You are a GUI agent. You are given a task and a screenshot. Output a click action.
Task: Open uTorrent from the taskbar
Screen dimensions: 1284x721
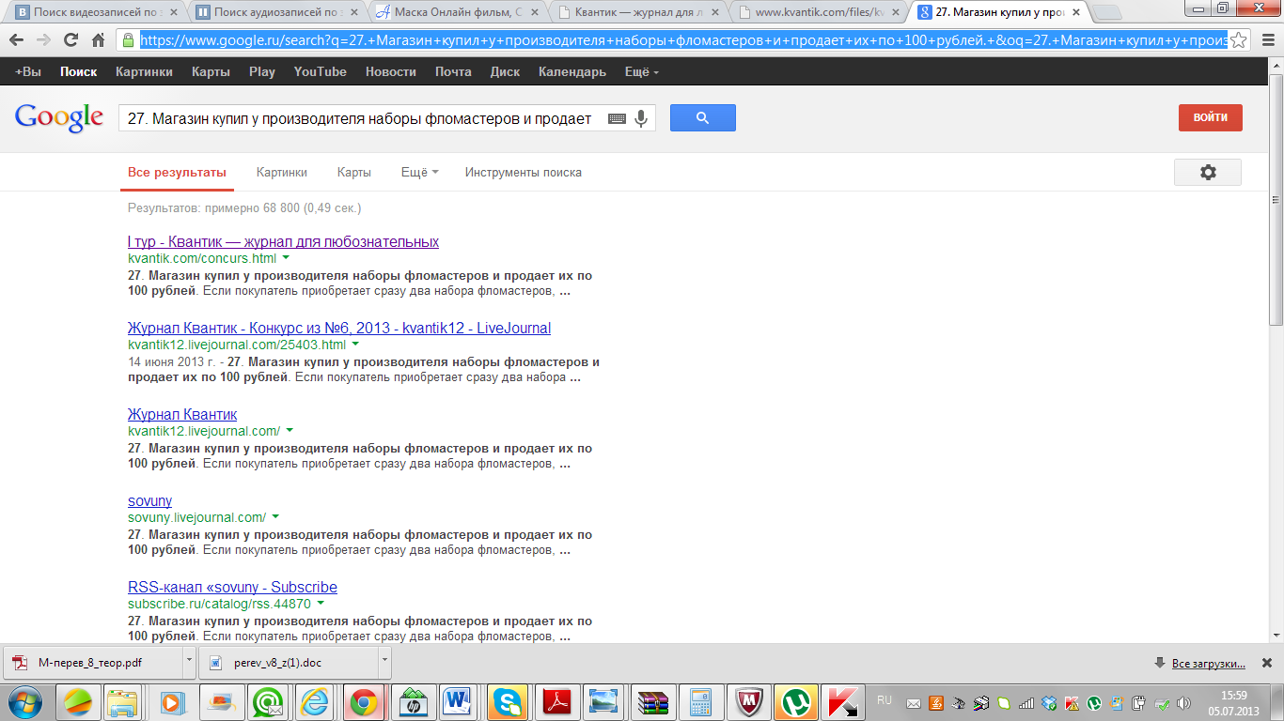(797, 701)
